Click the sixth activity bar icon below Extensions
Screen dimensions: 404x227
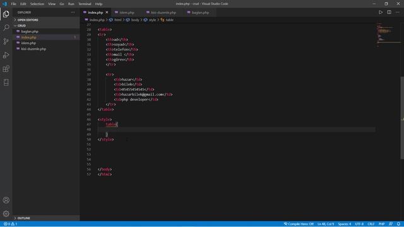pos(6,83)
